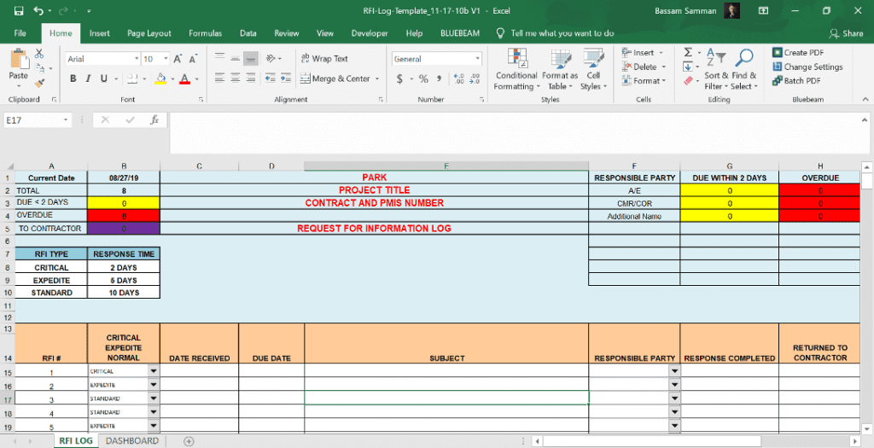Decrease decimal places
This screenshot has height=448, width=874.
[x=475, y=79]
